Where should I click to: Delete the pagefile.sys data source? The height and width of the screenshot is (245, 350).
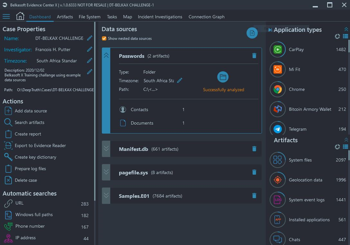[254, 172]
